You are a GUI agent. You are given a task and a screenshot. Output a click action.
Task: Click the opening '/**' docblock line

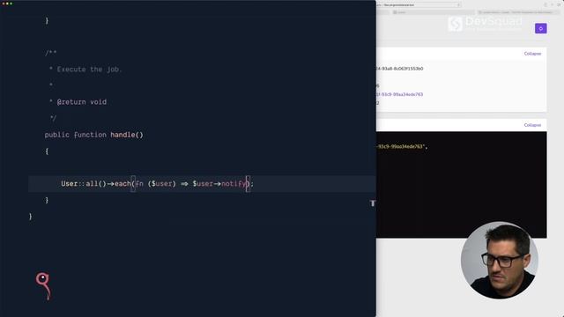pos(51,53)
